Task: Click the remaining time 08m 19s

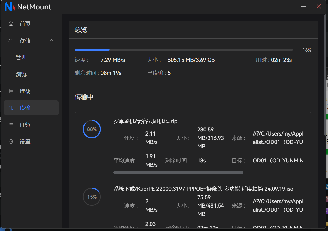Action: [111, 73]
